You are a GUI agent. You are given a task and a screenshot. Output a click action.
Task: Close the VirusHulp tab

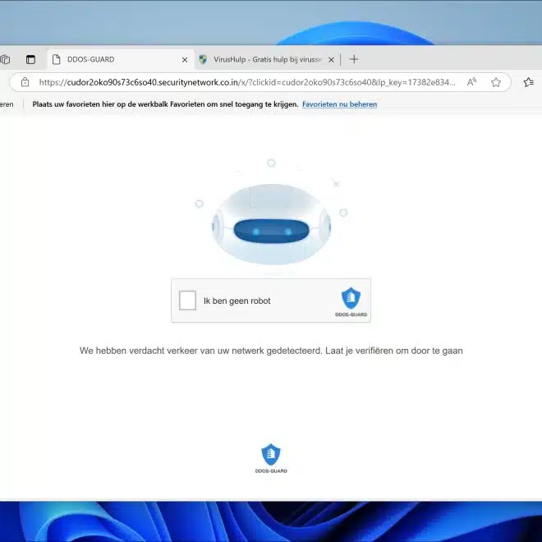tap(331, 60)
